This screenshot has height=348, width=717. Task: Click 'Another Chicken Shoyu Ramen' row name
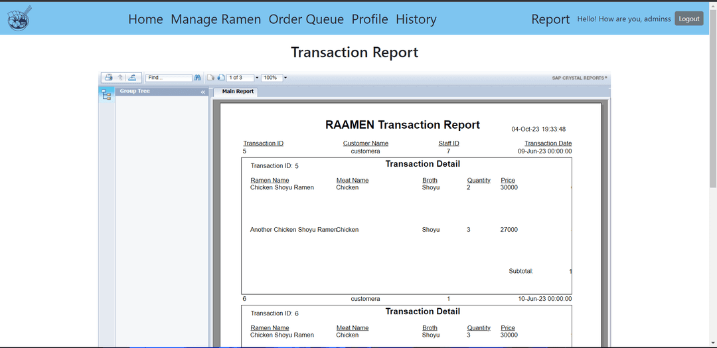tap(293, 230)
